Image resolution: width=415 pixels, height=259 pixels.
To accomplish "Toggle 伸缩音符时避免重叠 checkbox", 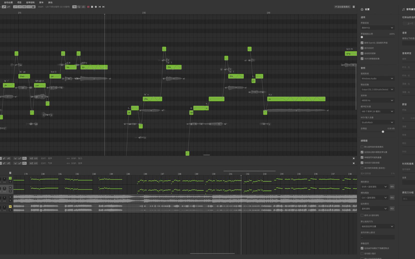I will coord(362,157).
